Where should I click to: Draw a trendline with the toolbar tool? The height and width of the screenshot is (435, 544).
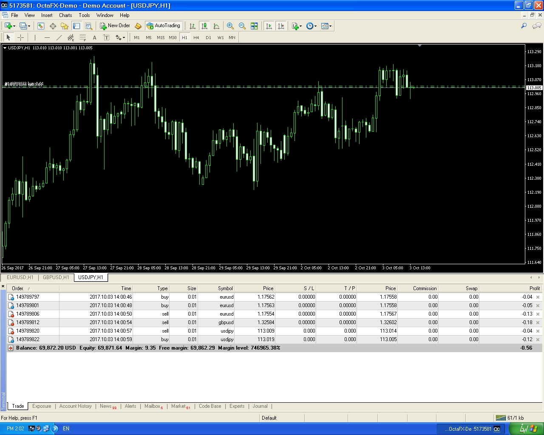coord(59,37)
